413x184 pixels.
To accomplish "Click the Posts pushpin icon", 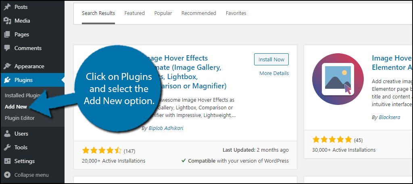I will [7, 7].
